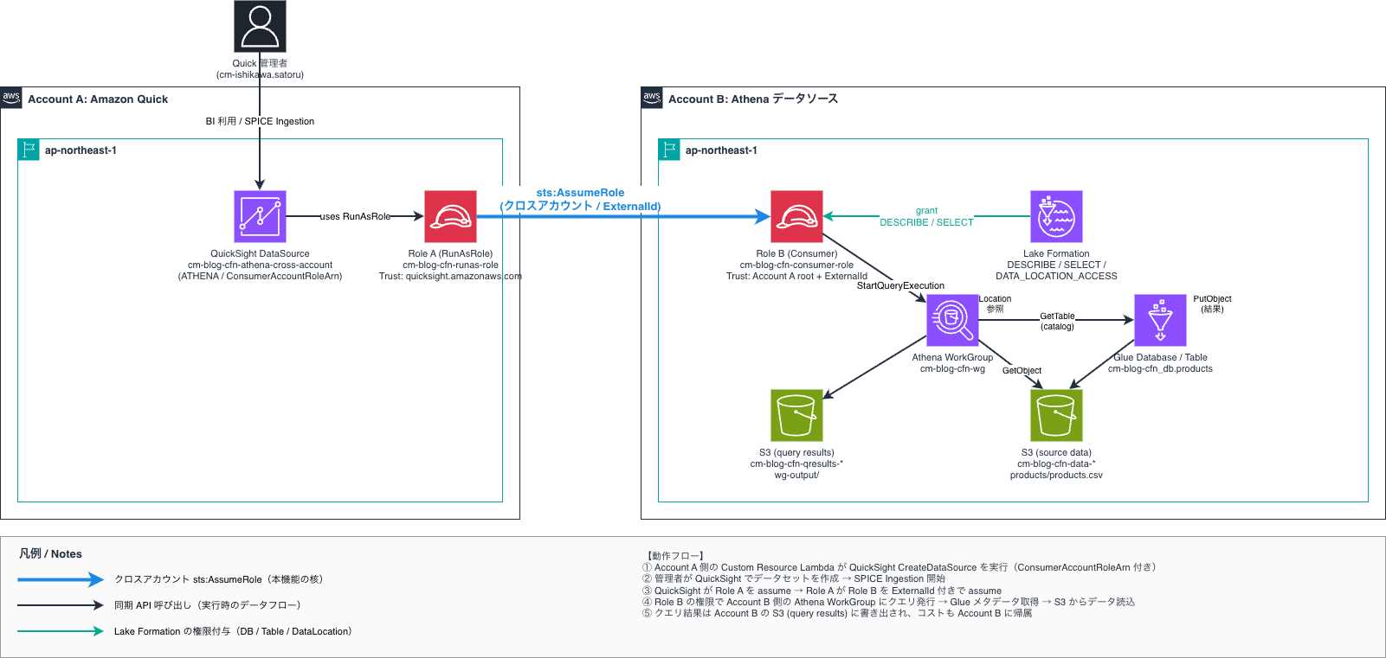This screenshot has height=658, width=1386.
Task: Select the Role A (RunAsRole) icon
Action: pyautogui.click(x=450, y=216)
